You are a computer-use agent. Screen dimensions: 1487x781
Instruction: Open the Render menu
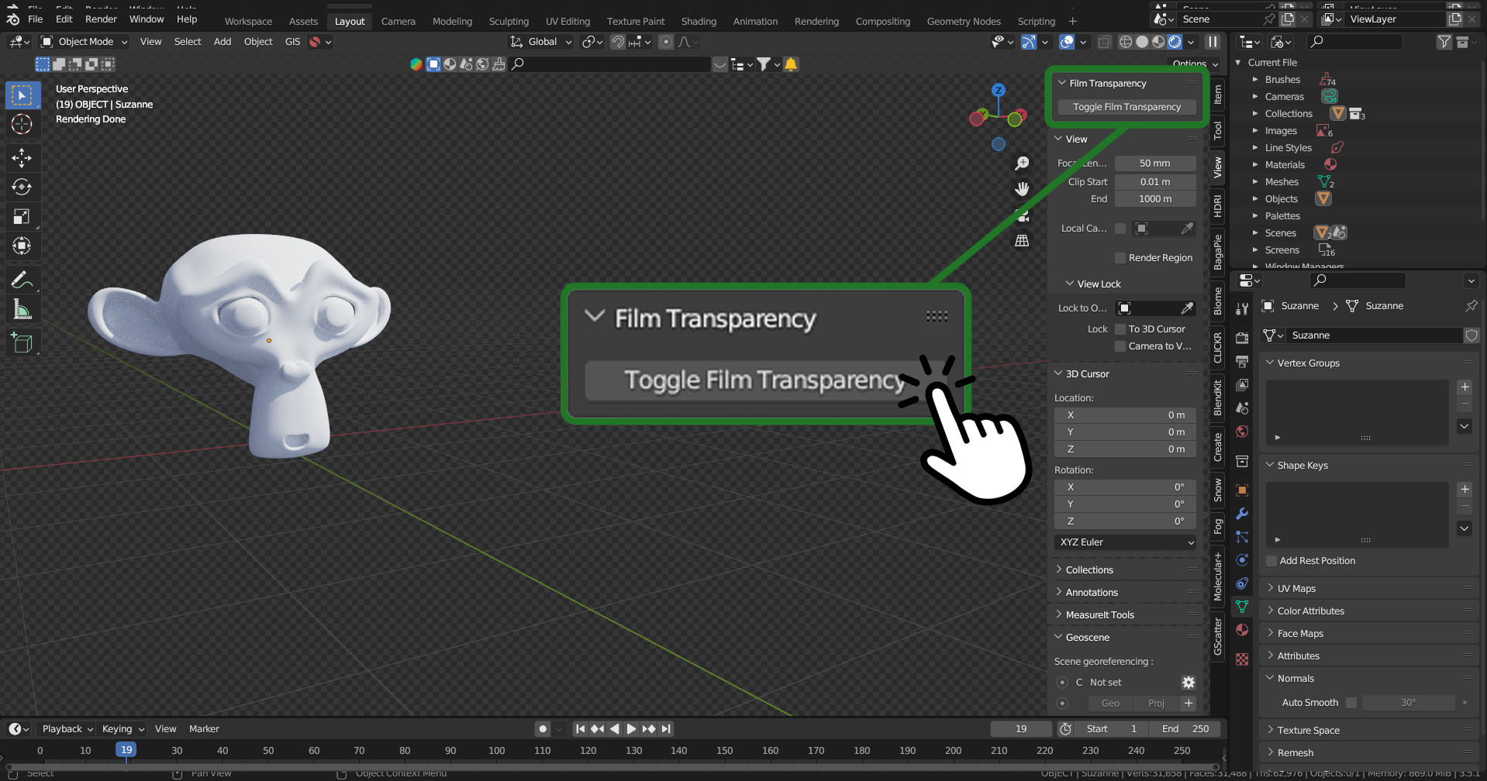(x=101, y=19)
